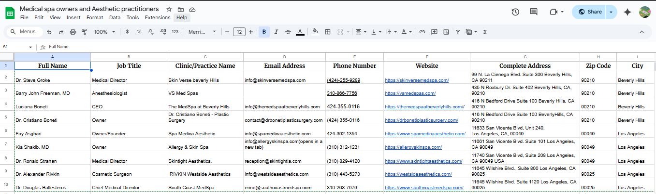Open the Merri... font family dropdown
Image resolution: width=656 pixels, height=194 pixels.
point(203,32)
